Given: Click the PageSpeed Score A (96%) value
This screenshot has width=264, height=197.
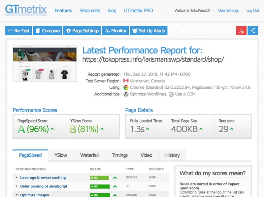Looking at the screenshot, I should pos(33,129).
